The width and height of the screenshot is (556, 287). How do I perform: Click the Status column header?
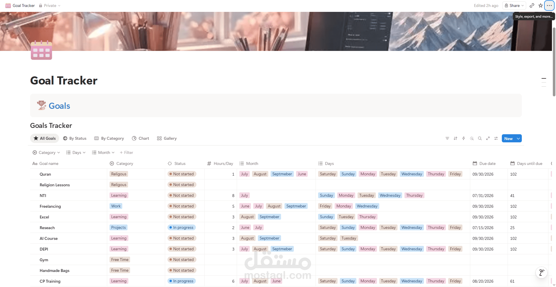pos(185,163)
